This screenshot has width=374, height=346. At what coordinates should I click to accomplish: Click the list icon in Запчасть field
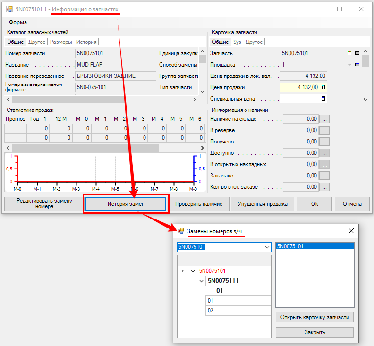(350, 53)
